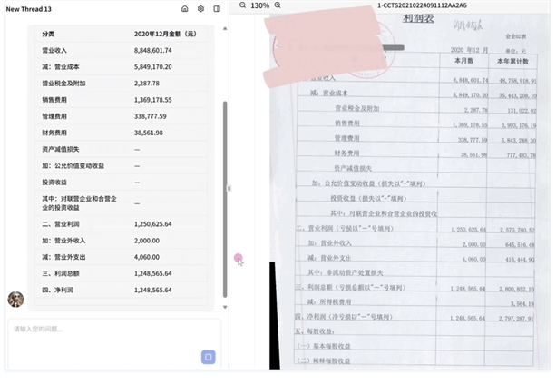
Task: Select the 管理费用 row label in chat table
Action: coord(54,116)
